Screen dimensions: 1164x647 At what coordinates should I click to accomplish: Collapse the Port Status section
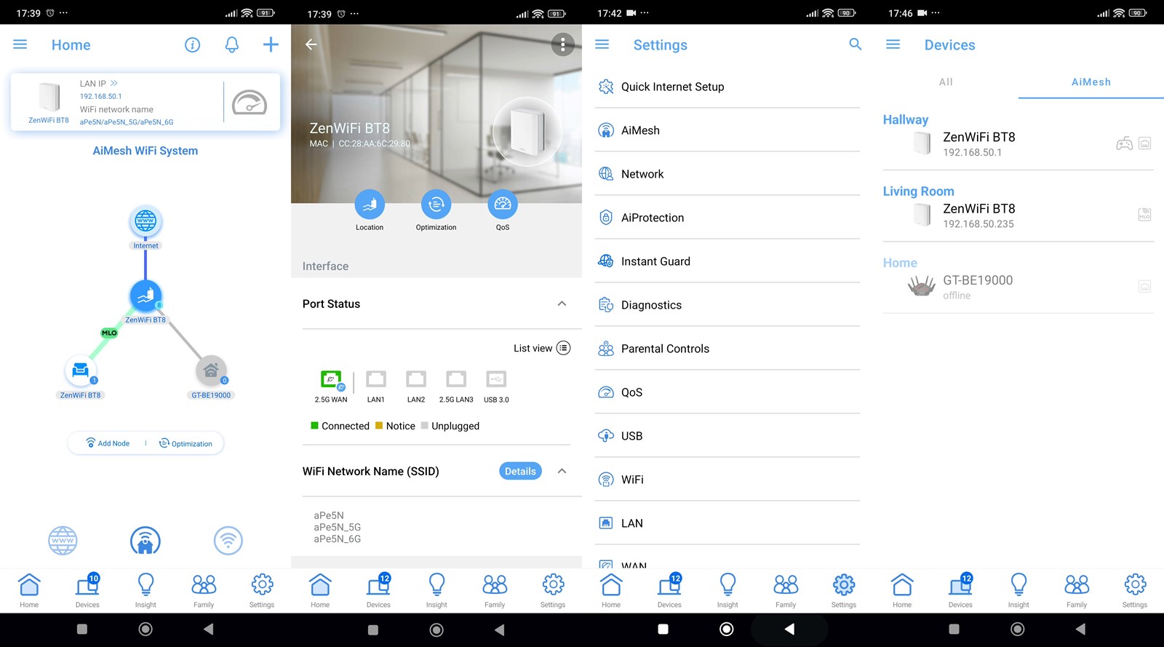[562, 303]
